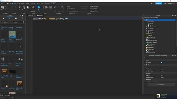Screen dimensions: 177x99
Task: Switch to the HOME ribbon tab
Action: [x=23, y=4]
